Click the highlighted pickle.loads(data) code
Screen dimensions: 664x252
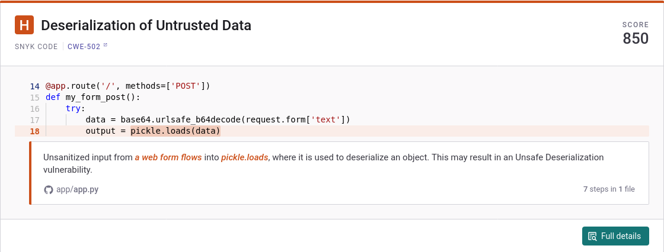[175, 131]
